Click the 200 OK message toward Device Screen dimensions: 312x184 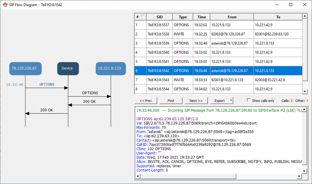click(89, 101)
